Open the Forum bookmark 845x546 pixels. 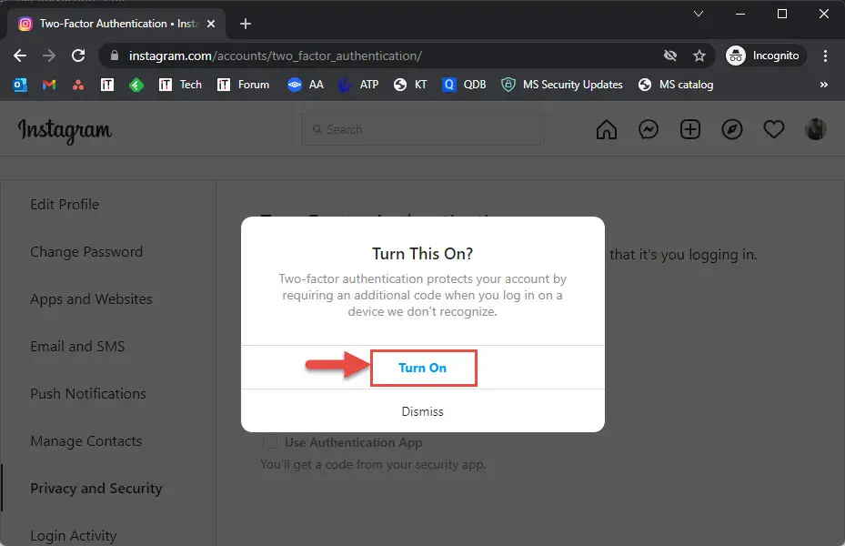(x=243, y=85)
